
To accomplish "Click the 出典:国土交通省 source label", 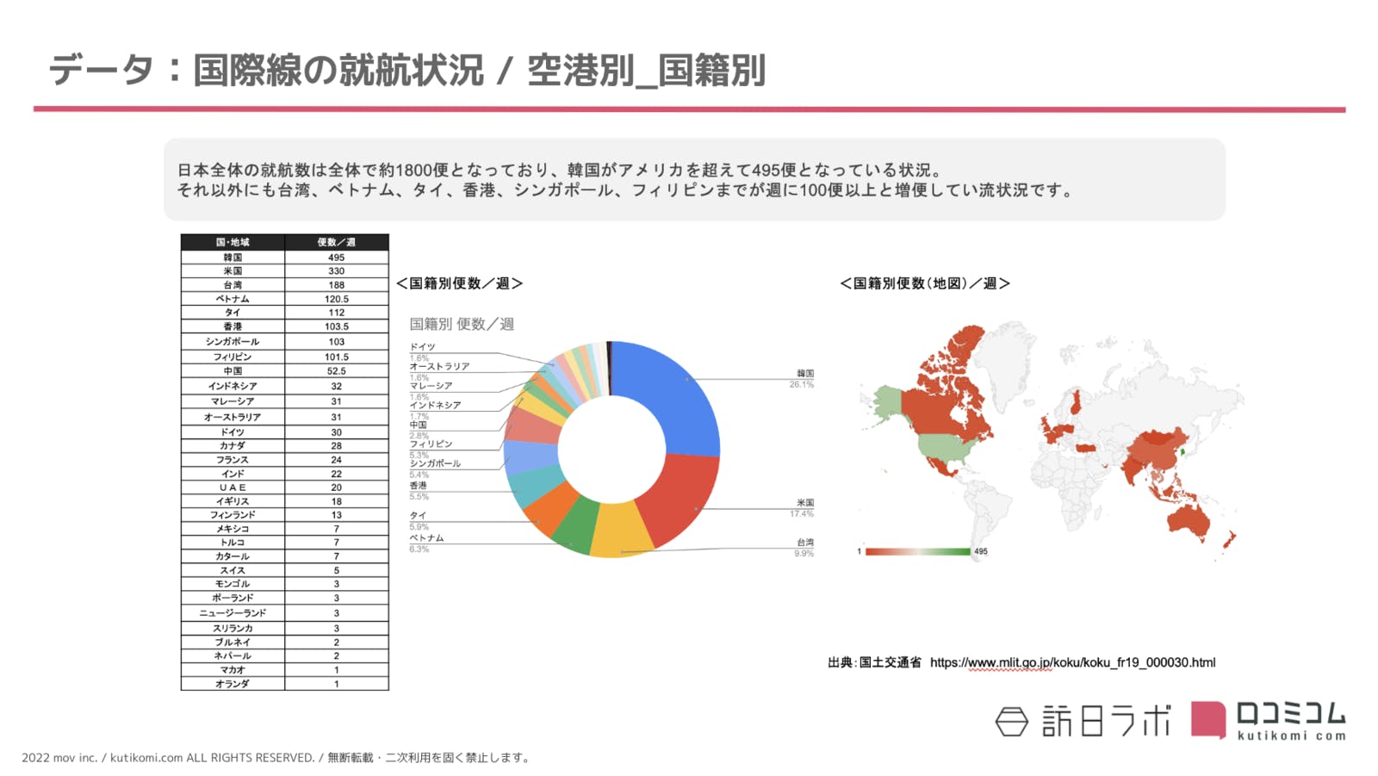I will (x=874, y=662).
